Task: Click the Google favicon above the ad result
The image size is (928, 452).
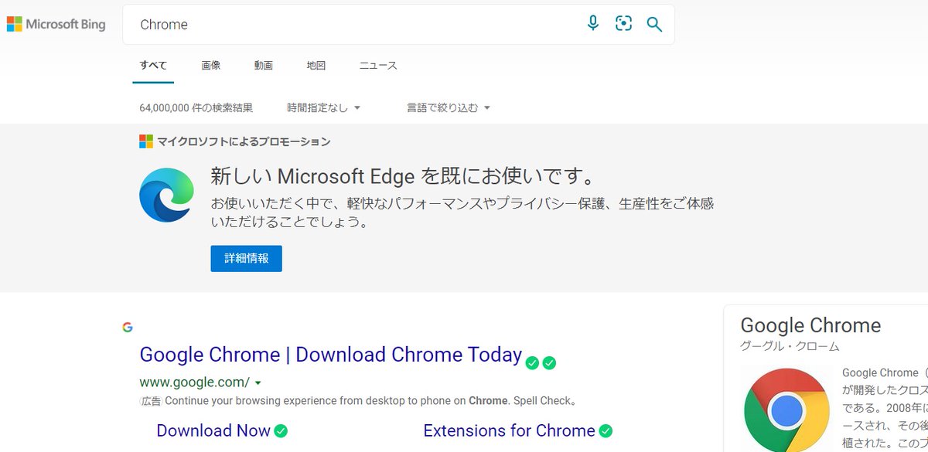Action: (128, 327)
